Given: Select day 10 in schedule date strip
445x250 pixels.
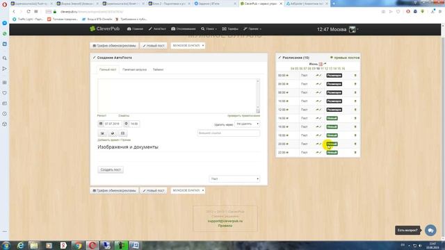Looking at the screenshot, I should (x=318, y=69).
